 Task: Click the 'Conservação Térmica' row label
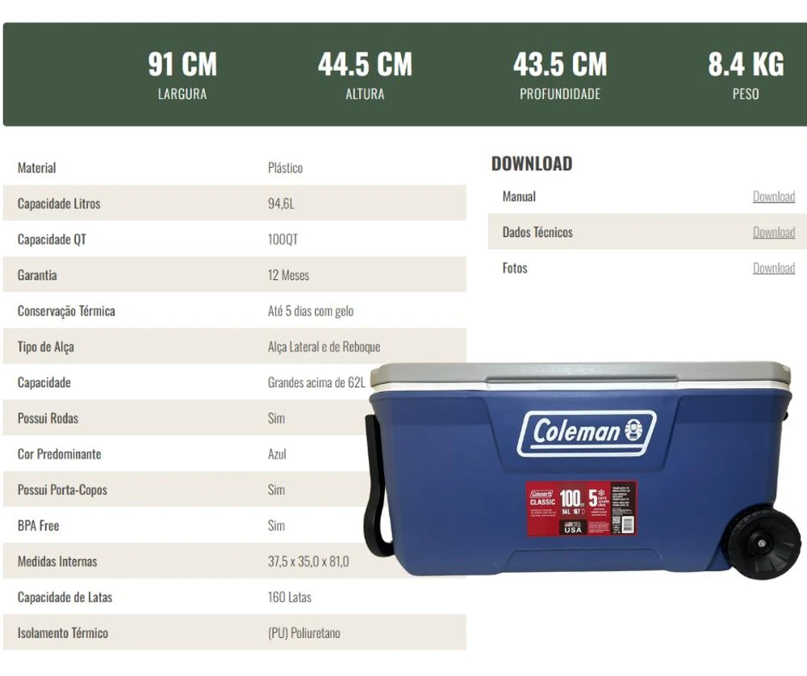click(x=66, y=311)
